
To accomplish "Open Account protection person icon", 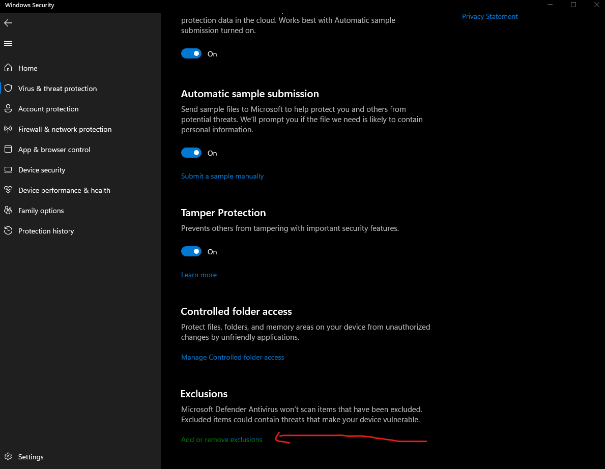I will [8, 109].
